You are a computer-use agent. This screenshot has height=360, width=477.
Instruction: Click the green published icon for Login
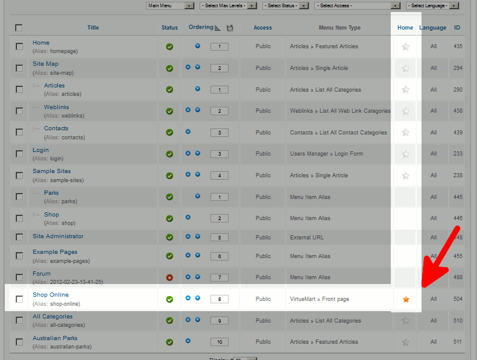[169, 154]
